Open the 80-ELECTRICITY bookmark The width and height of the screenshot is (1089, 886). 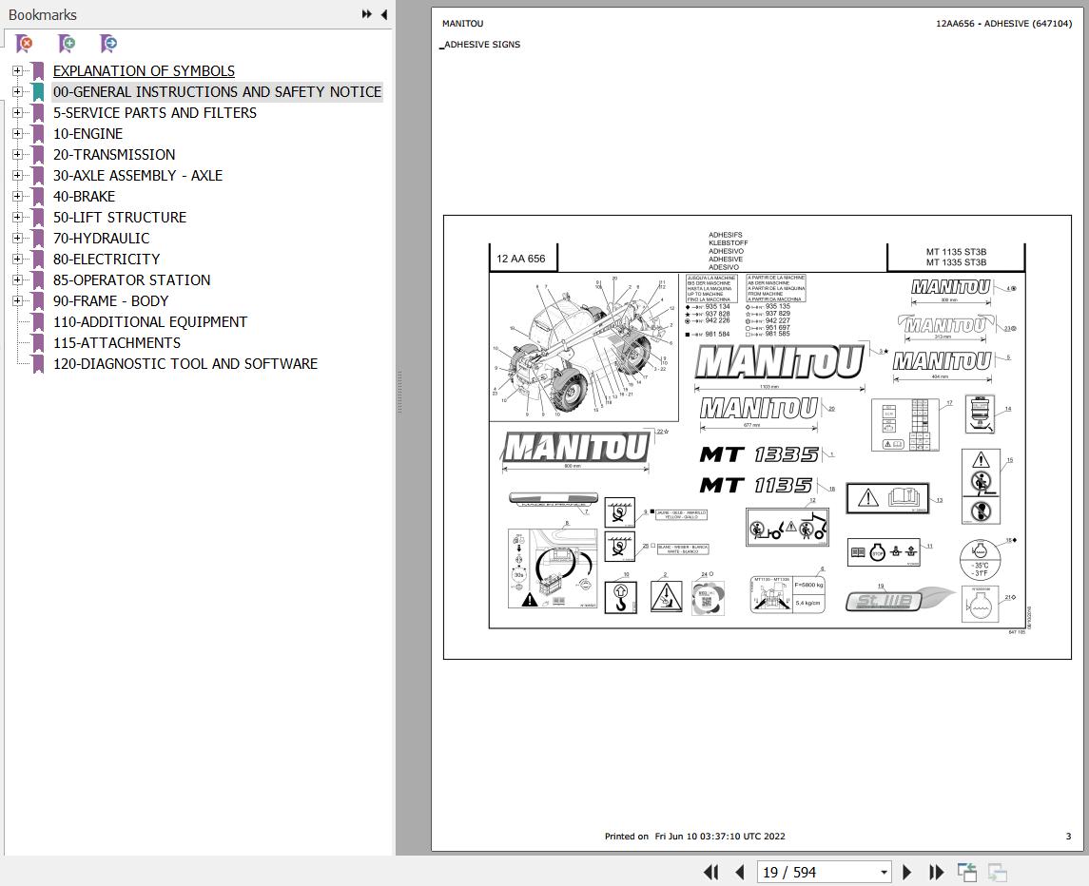pyautogui.click(x=107, y=259)
